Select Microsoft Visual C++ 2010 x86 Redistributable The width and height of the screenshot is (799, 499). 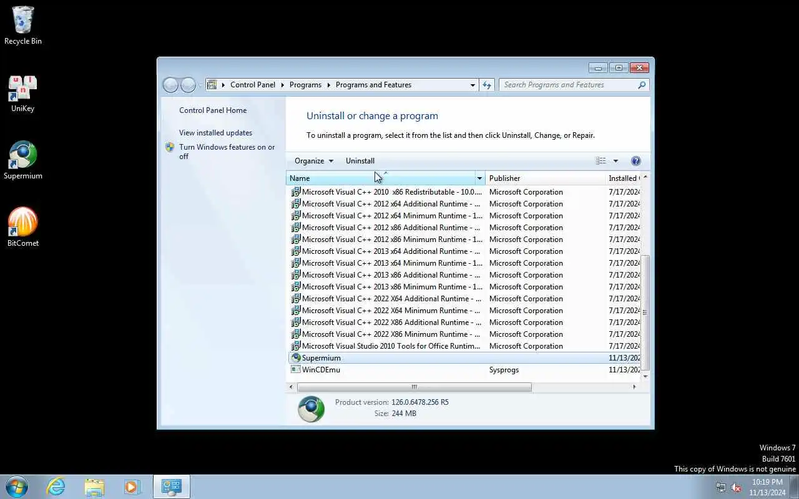[464, 192]
